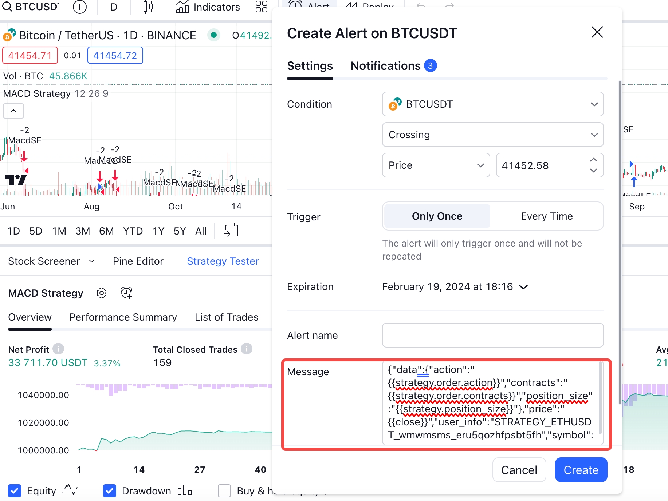Open the Indicators panel
The height and width of the screenshot is (501, 668).
208,7
